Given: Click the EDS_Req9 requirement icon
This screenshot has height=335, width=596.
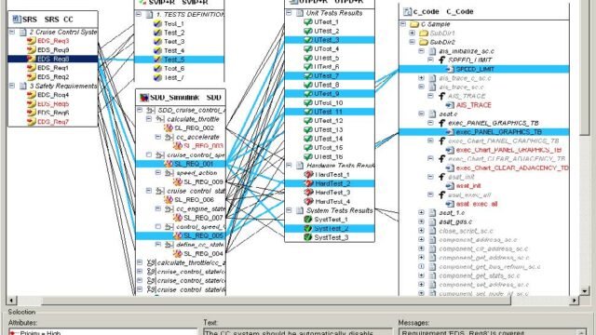Looking at the screenshot, I should coord(31,49).
